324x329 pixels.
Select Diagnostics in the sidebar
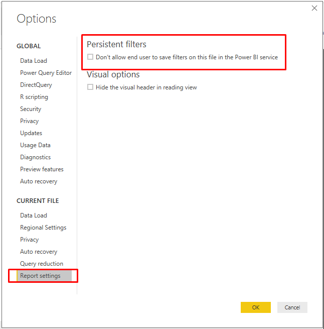[36, 157]
